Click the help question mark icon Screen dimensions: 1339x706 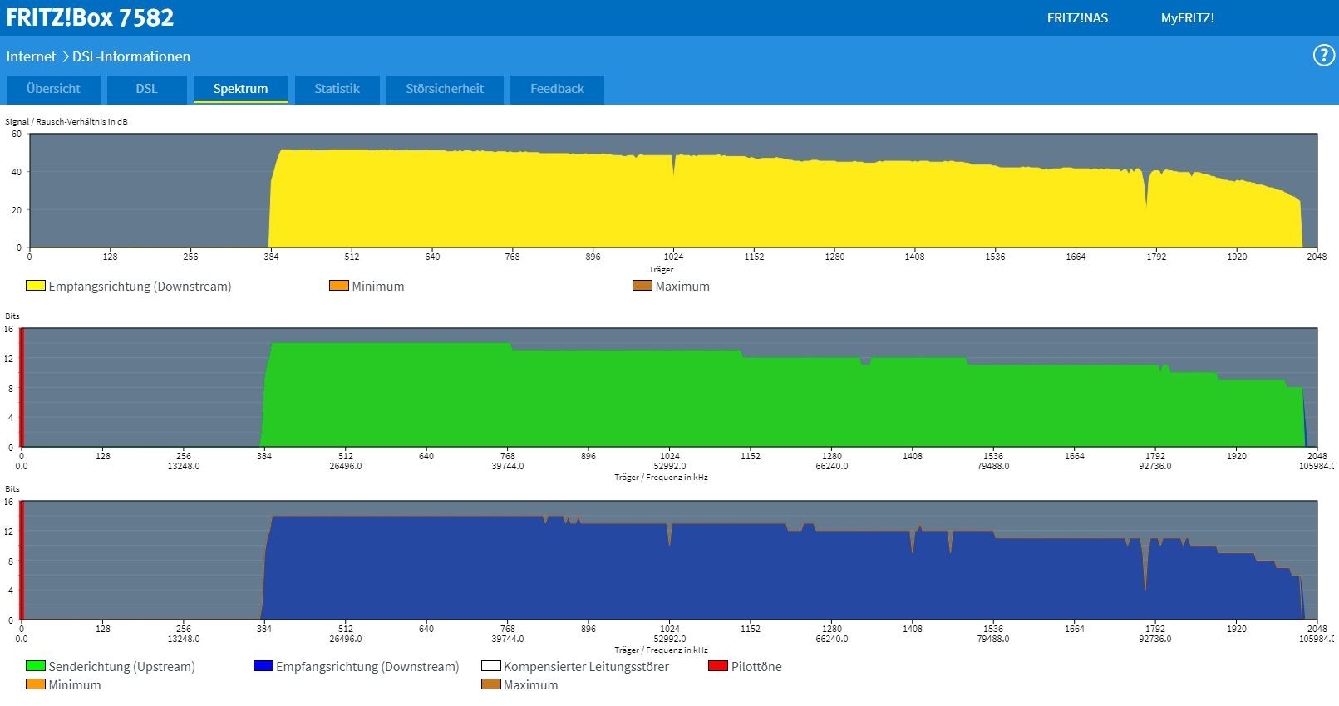point(1322,56)
